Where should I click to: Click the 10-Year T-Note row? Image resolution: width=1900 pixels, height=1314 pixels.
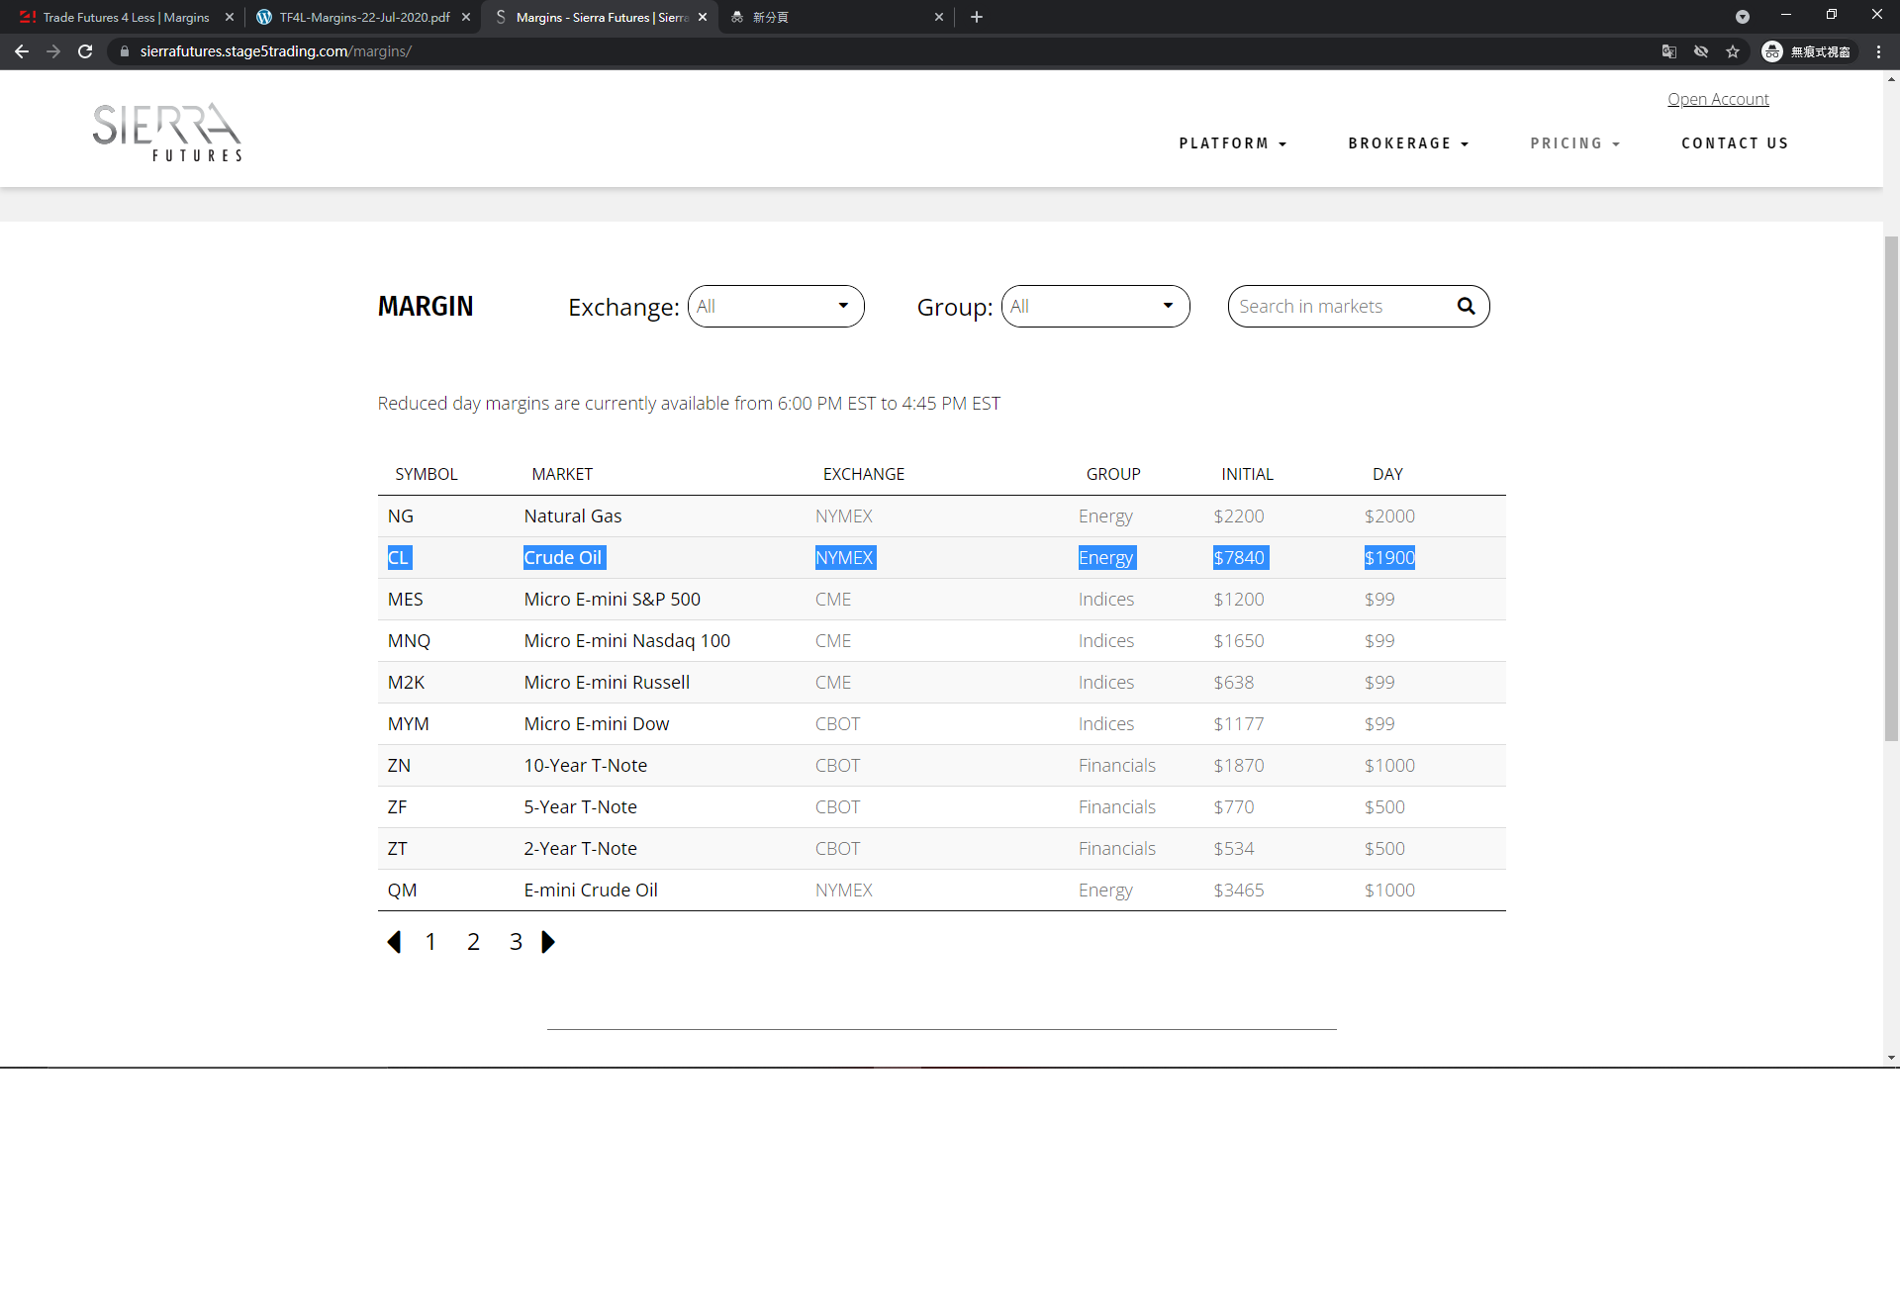(x=942, y=766)
